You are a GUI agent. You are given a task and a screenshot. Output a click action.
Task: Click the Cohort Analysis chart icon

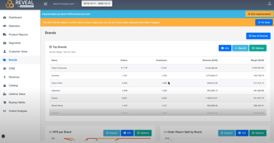(x=4, y=111)
